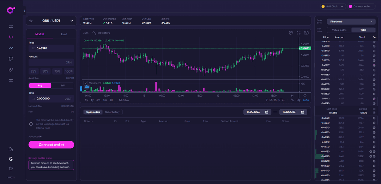Click the pink Connect wallet button in the order form
Viewport: 381px width, 184px height.
coord(51,145)
